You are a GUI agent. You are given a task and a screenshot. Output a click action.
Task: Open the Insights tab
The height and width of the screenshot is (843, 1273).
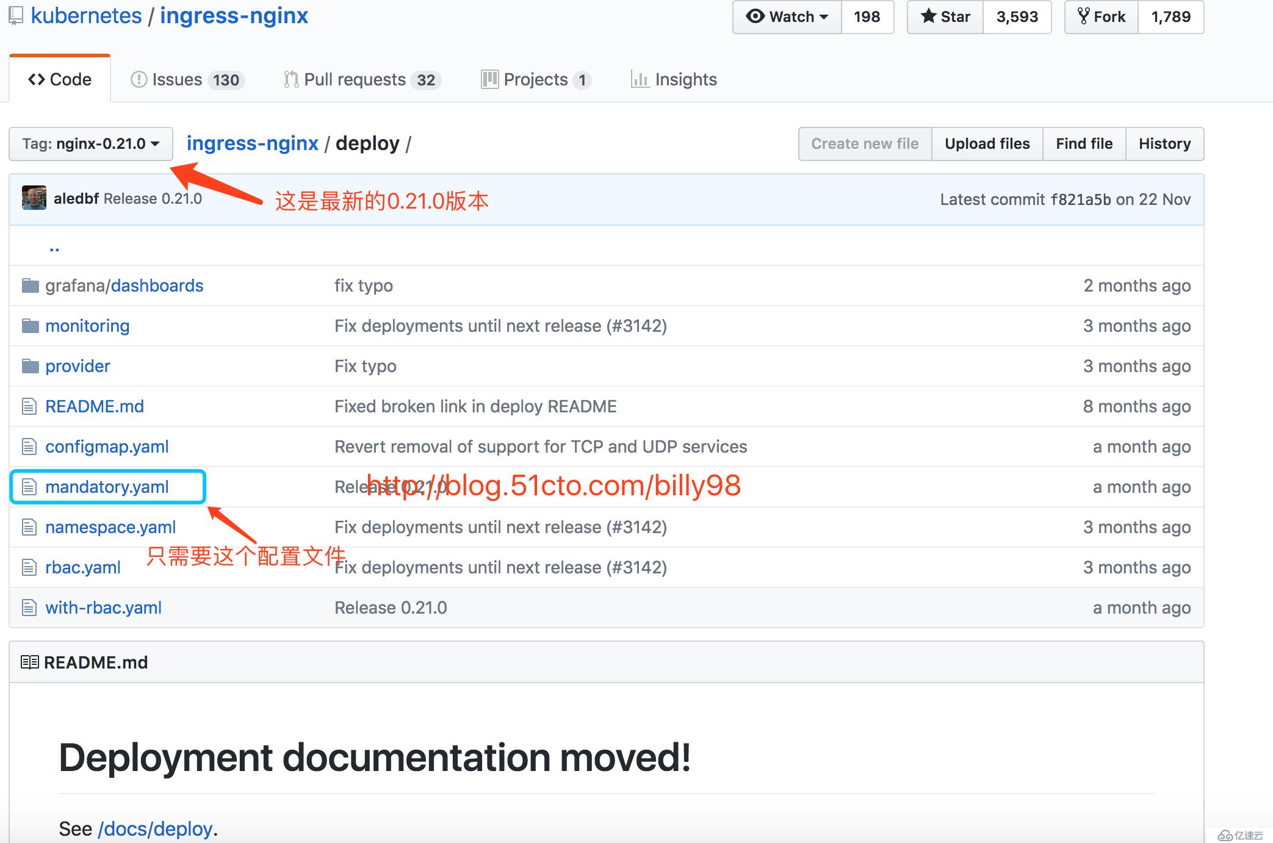point(674,79)
